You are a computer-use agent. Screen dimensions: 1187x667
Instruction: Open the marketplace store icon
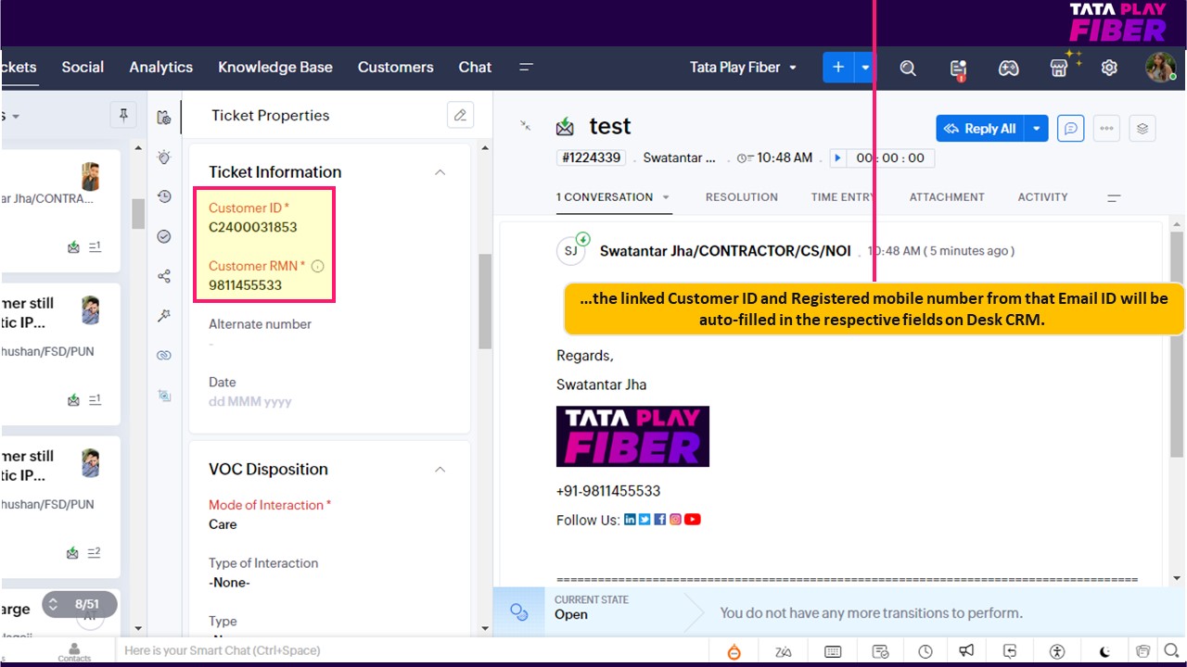1060,68
